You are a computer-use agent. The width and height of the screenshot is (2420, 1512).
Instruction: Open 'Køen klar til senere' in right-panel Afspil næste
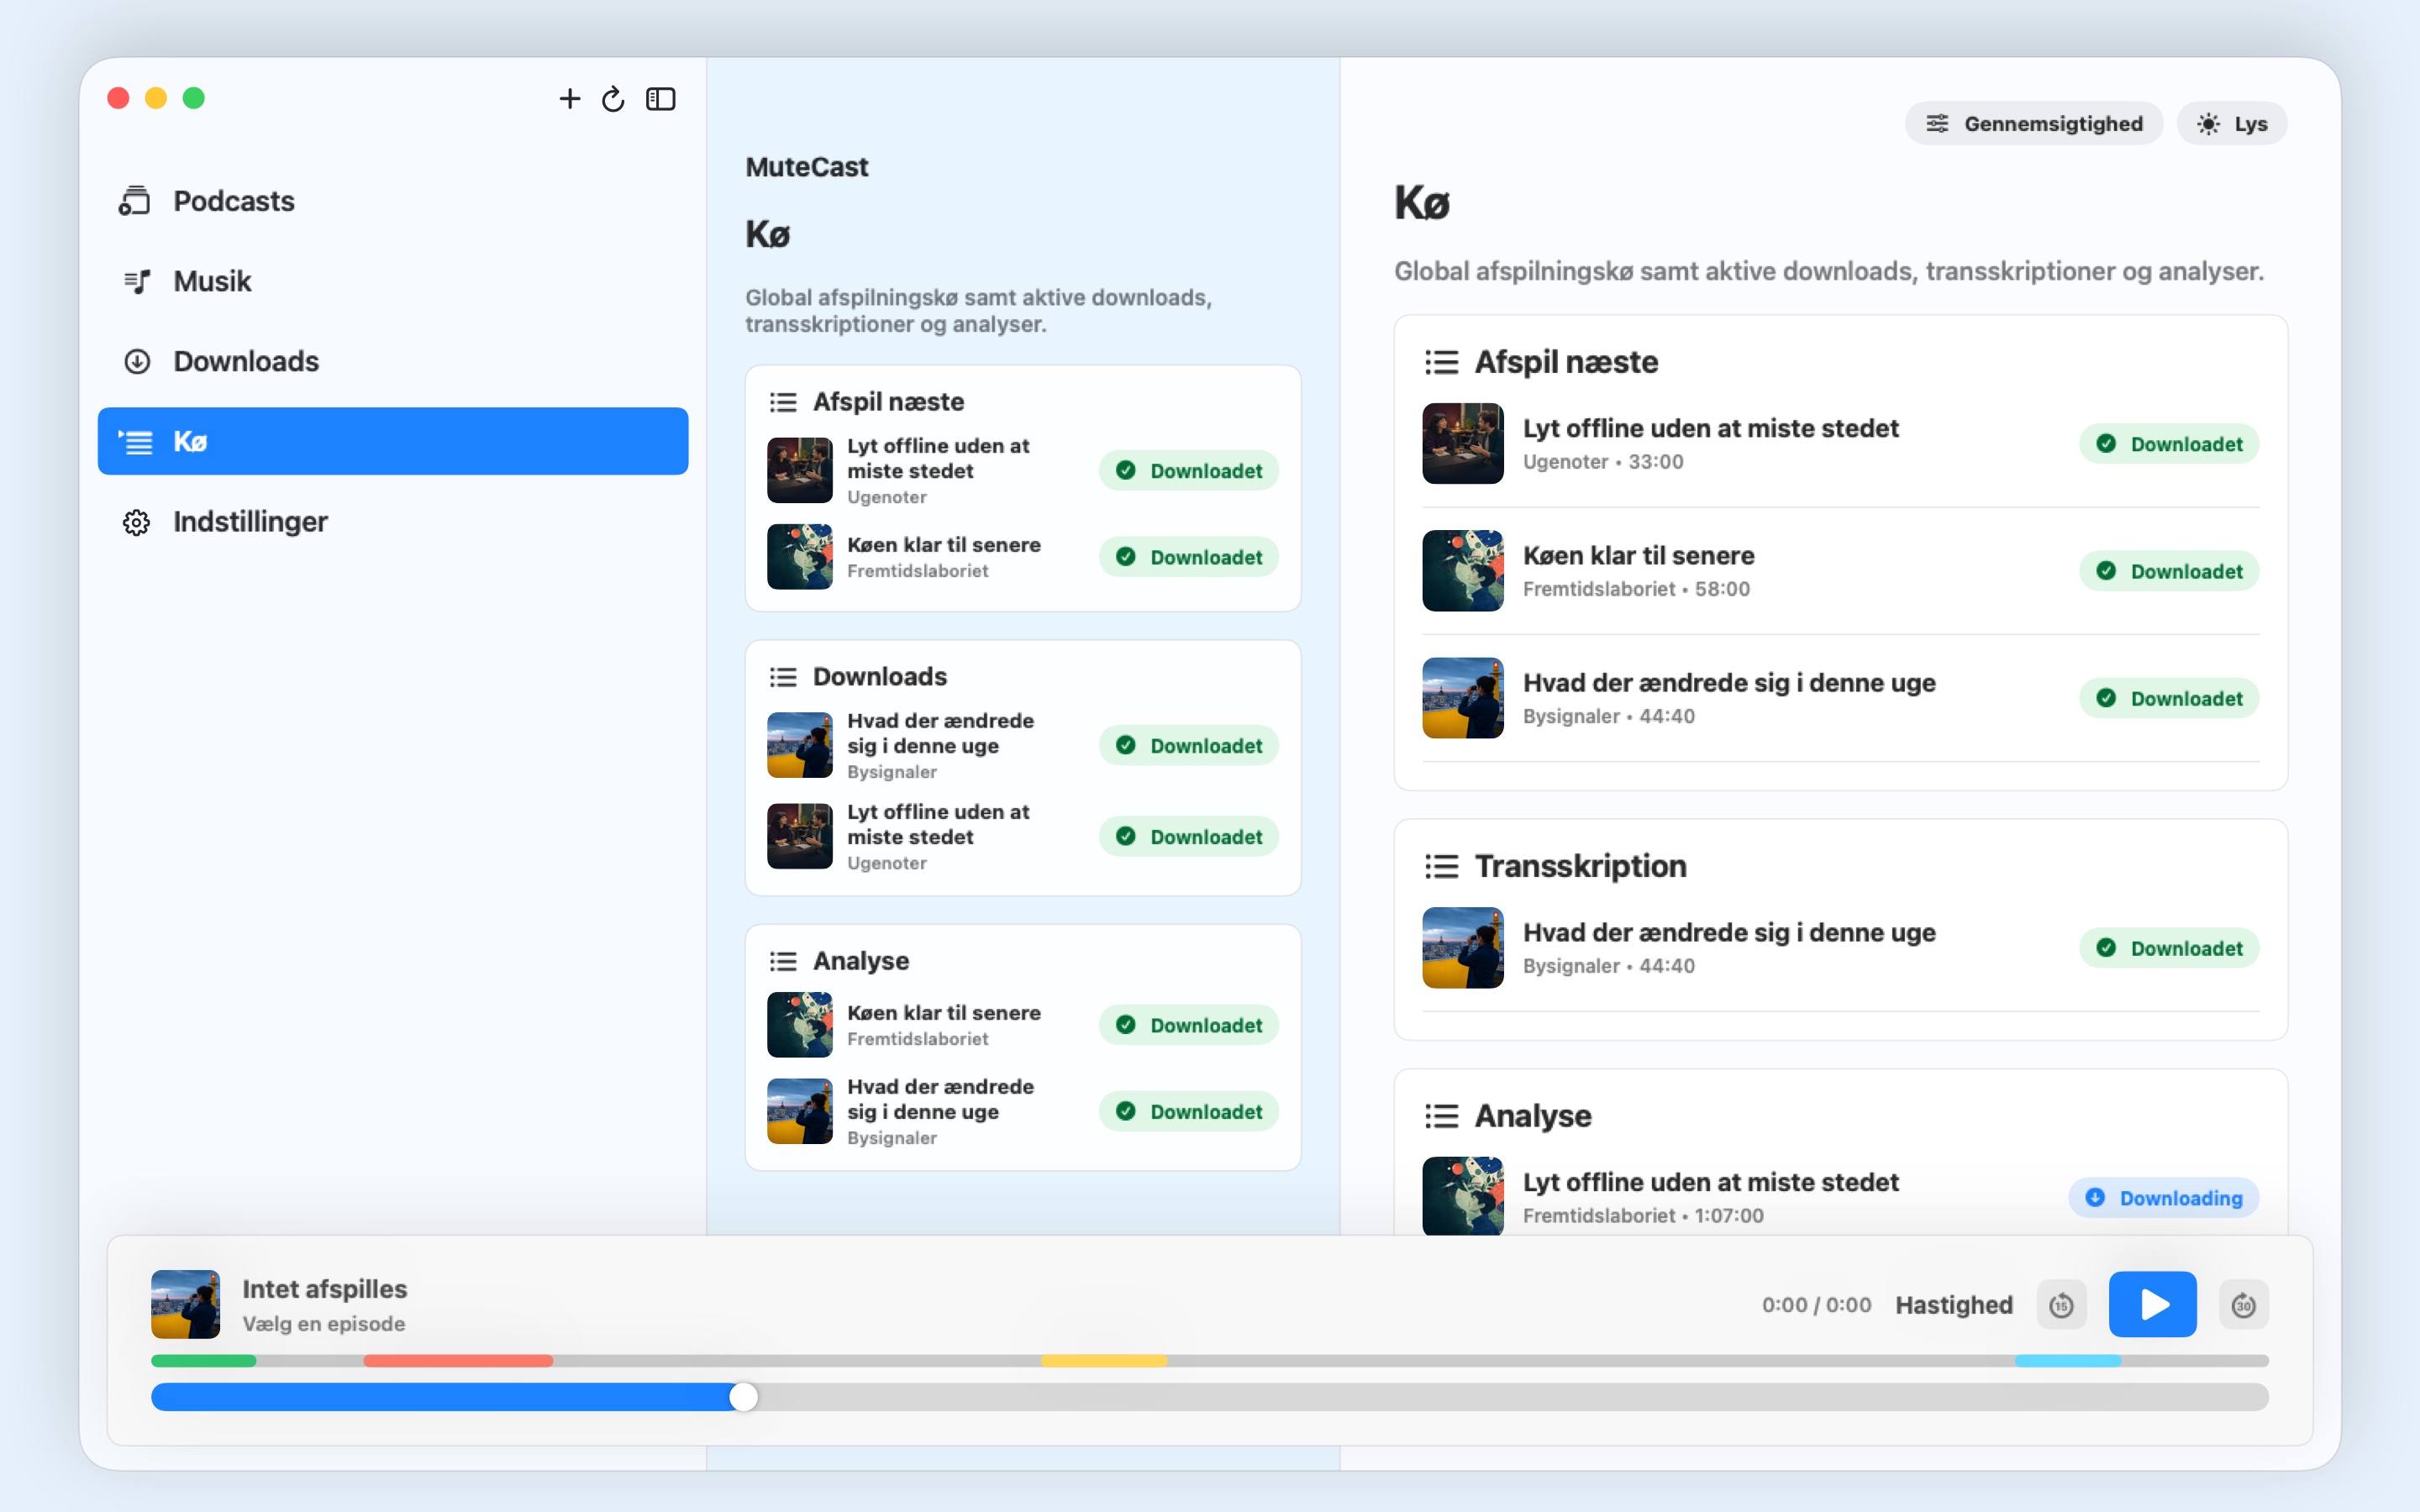coord(1638,555)
